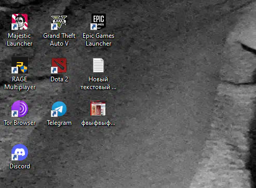Click the "Grand Theft Auto V" label

click(x=59, y=39)
